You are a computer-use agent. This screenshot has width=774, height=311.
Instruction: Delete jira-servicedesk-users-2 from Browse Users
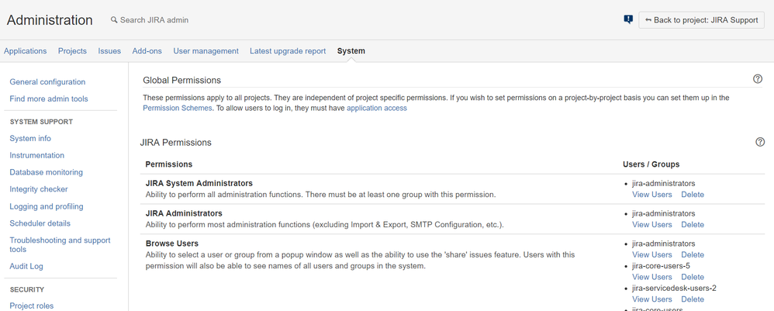coord(693,299)
